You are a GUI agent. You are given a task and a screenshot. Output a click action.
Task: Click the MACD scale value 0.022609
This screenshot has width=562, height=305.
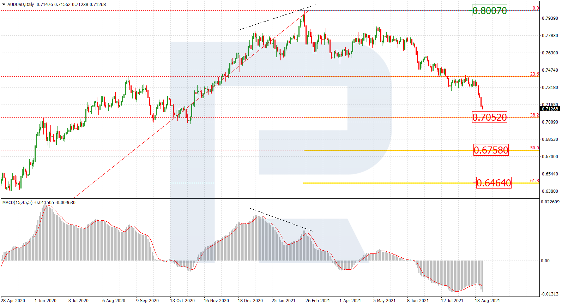[550, 202]
